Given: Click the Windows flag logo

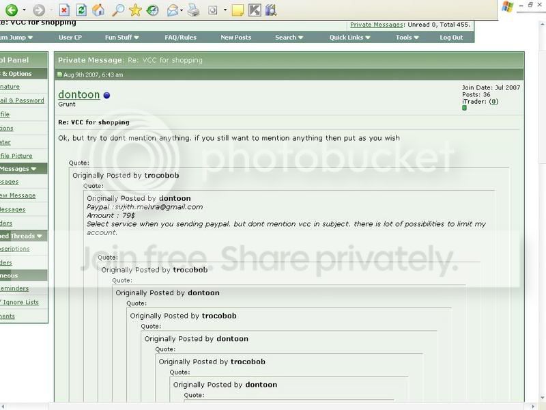Looking at the screenshot, I should point(508,7).
